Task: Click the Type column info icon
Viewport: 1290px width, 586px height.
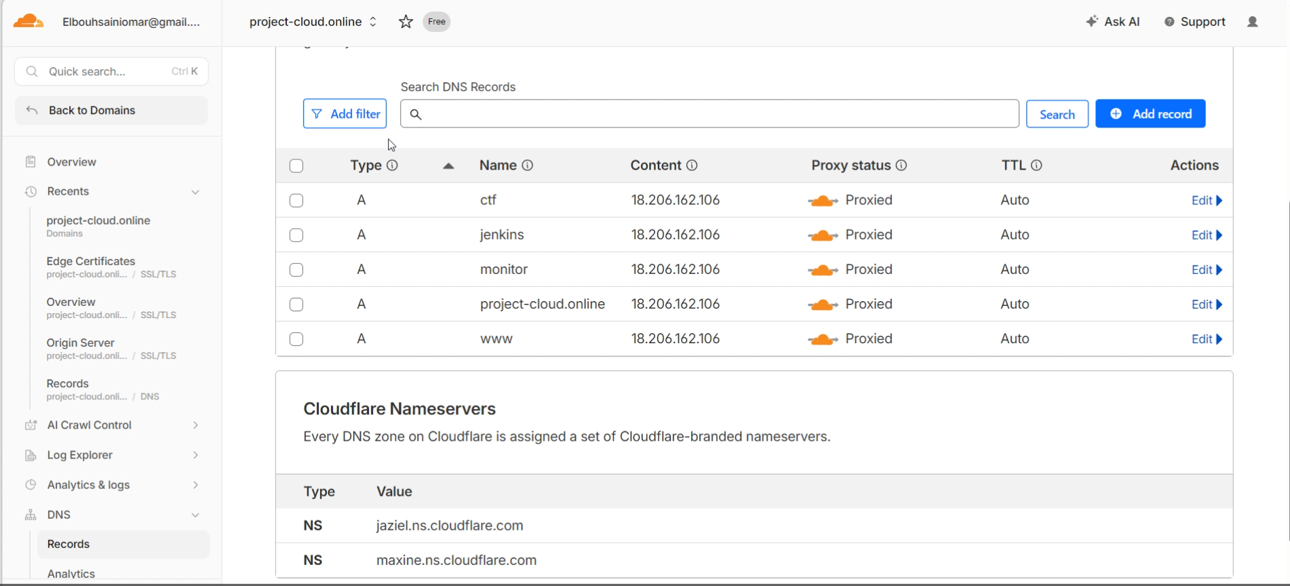Action: [392, 165]
